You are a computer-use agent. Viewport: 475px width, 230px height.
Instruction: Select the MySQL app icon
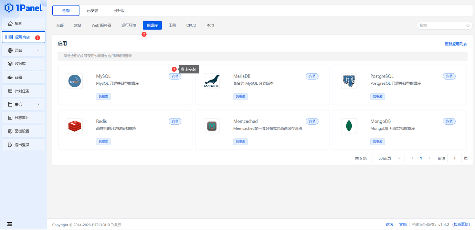pos(75,81)
